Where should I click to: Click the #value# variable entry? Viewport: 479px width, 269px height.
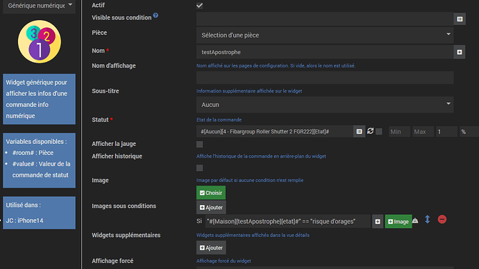[x=41, y=170]
